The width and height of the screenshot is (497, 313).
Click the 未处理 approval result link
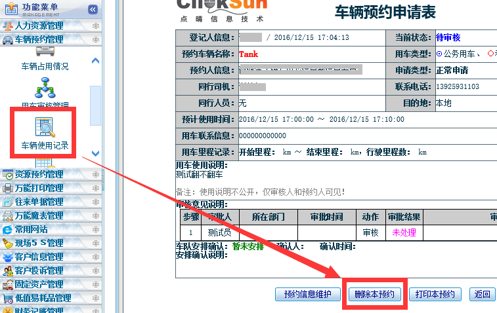(x=404, y=232)
